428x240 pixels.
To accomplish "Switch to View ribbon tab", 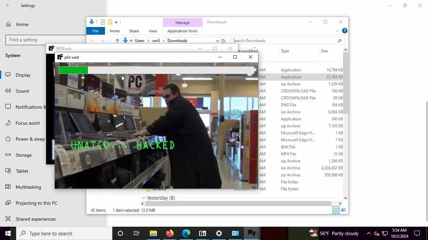I will [153, 31].
